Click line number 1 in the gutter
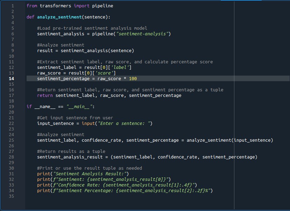 12,6
